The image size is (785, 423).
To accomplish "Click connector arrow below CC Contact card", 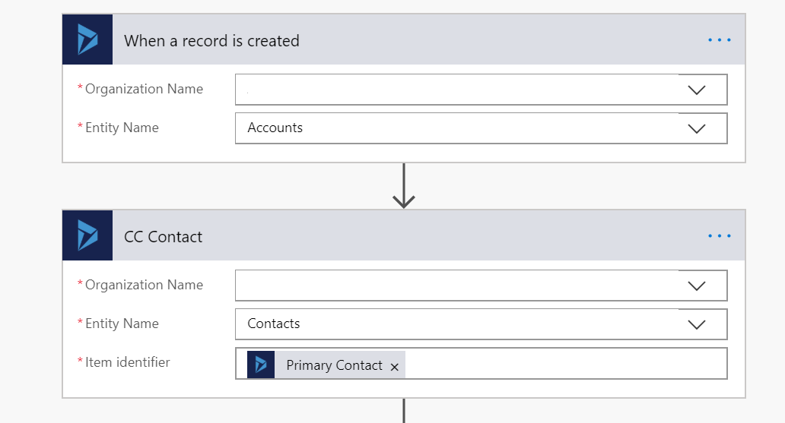I will (x=403, y=411).
